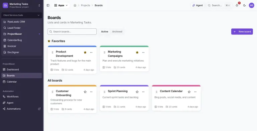Click Sprint Planning 11 cards count
Image resolution: width=257 pixels, height=131 pixels.
119,107
